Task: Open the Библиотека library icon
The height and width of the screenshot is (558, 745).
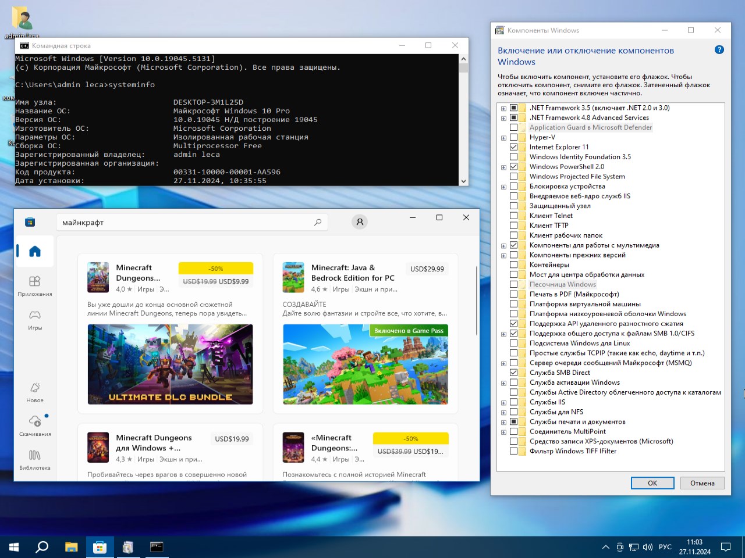Action: (x=35, y=459)
